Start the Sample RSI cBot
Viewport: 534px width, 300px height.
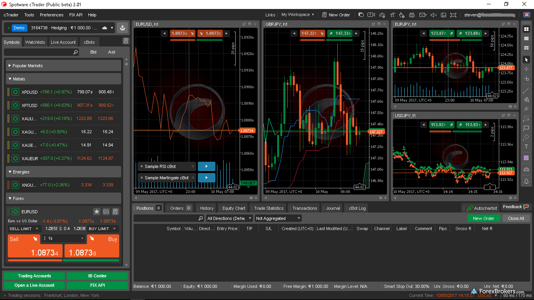[x=206, y=166]
